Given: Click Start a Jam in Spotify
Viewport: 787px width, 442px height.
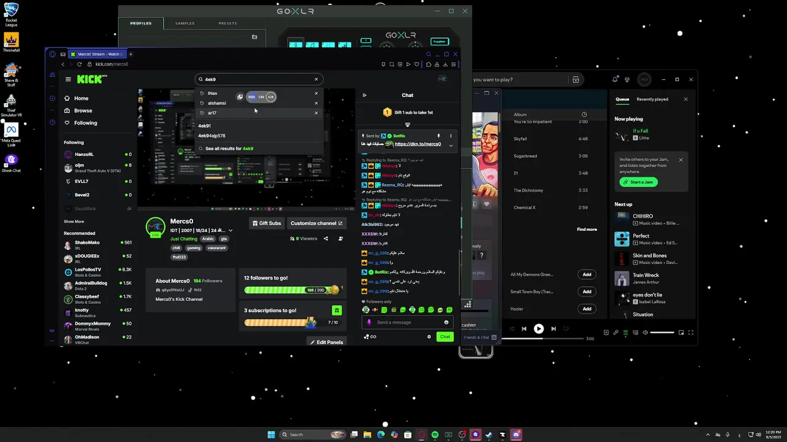Looking at the screenshot, I should click(x=639, y=182).
